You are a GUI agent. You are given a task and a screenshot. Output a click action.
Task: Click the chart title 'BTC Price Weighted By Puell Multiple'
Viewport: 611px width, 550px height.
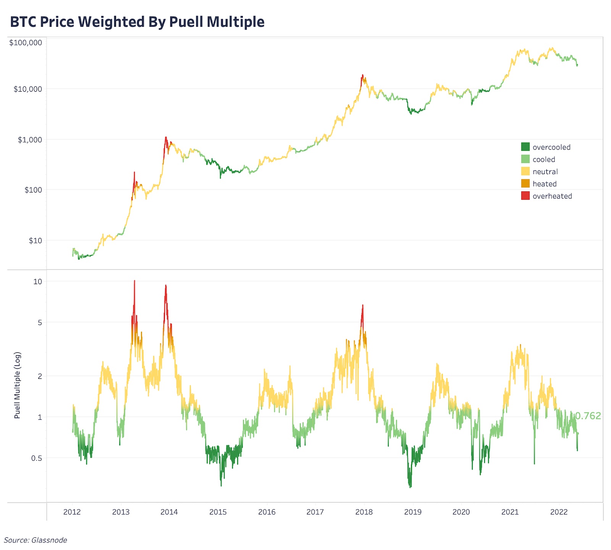[137, 22]
